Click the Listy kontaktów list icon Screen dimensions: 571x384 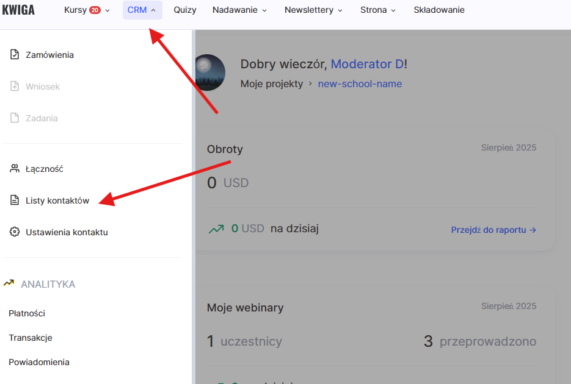[15, 201]
